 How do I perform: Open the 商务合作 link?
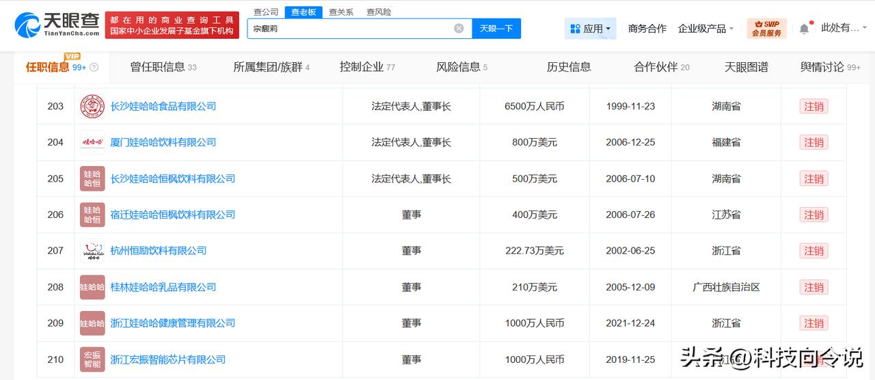click(x=647, y=28)
